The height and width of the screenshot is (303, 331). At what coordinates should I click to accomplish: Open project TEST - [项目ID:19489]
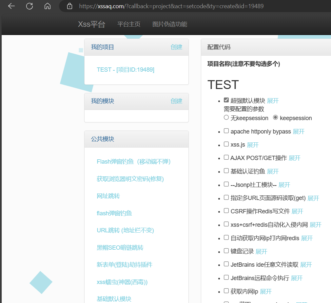click(126, 70)
